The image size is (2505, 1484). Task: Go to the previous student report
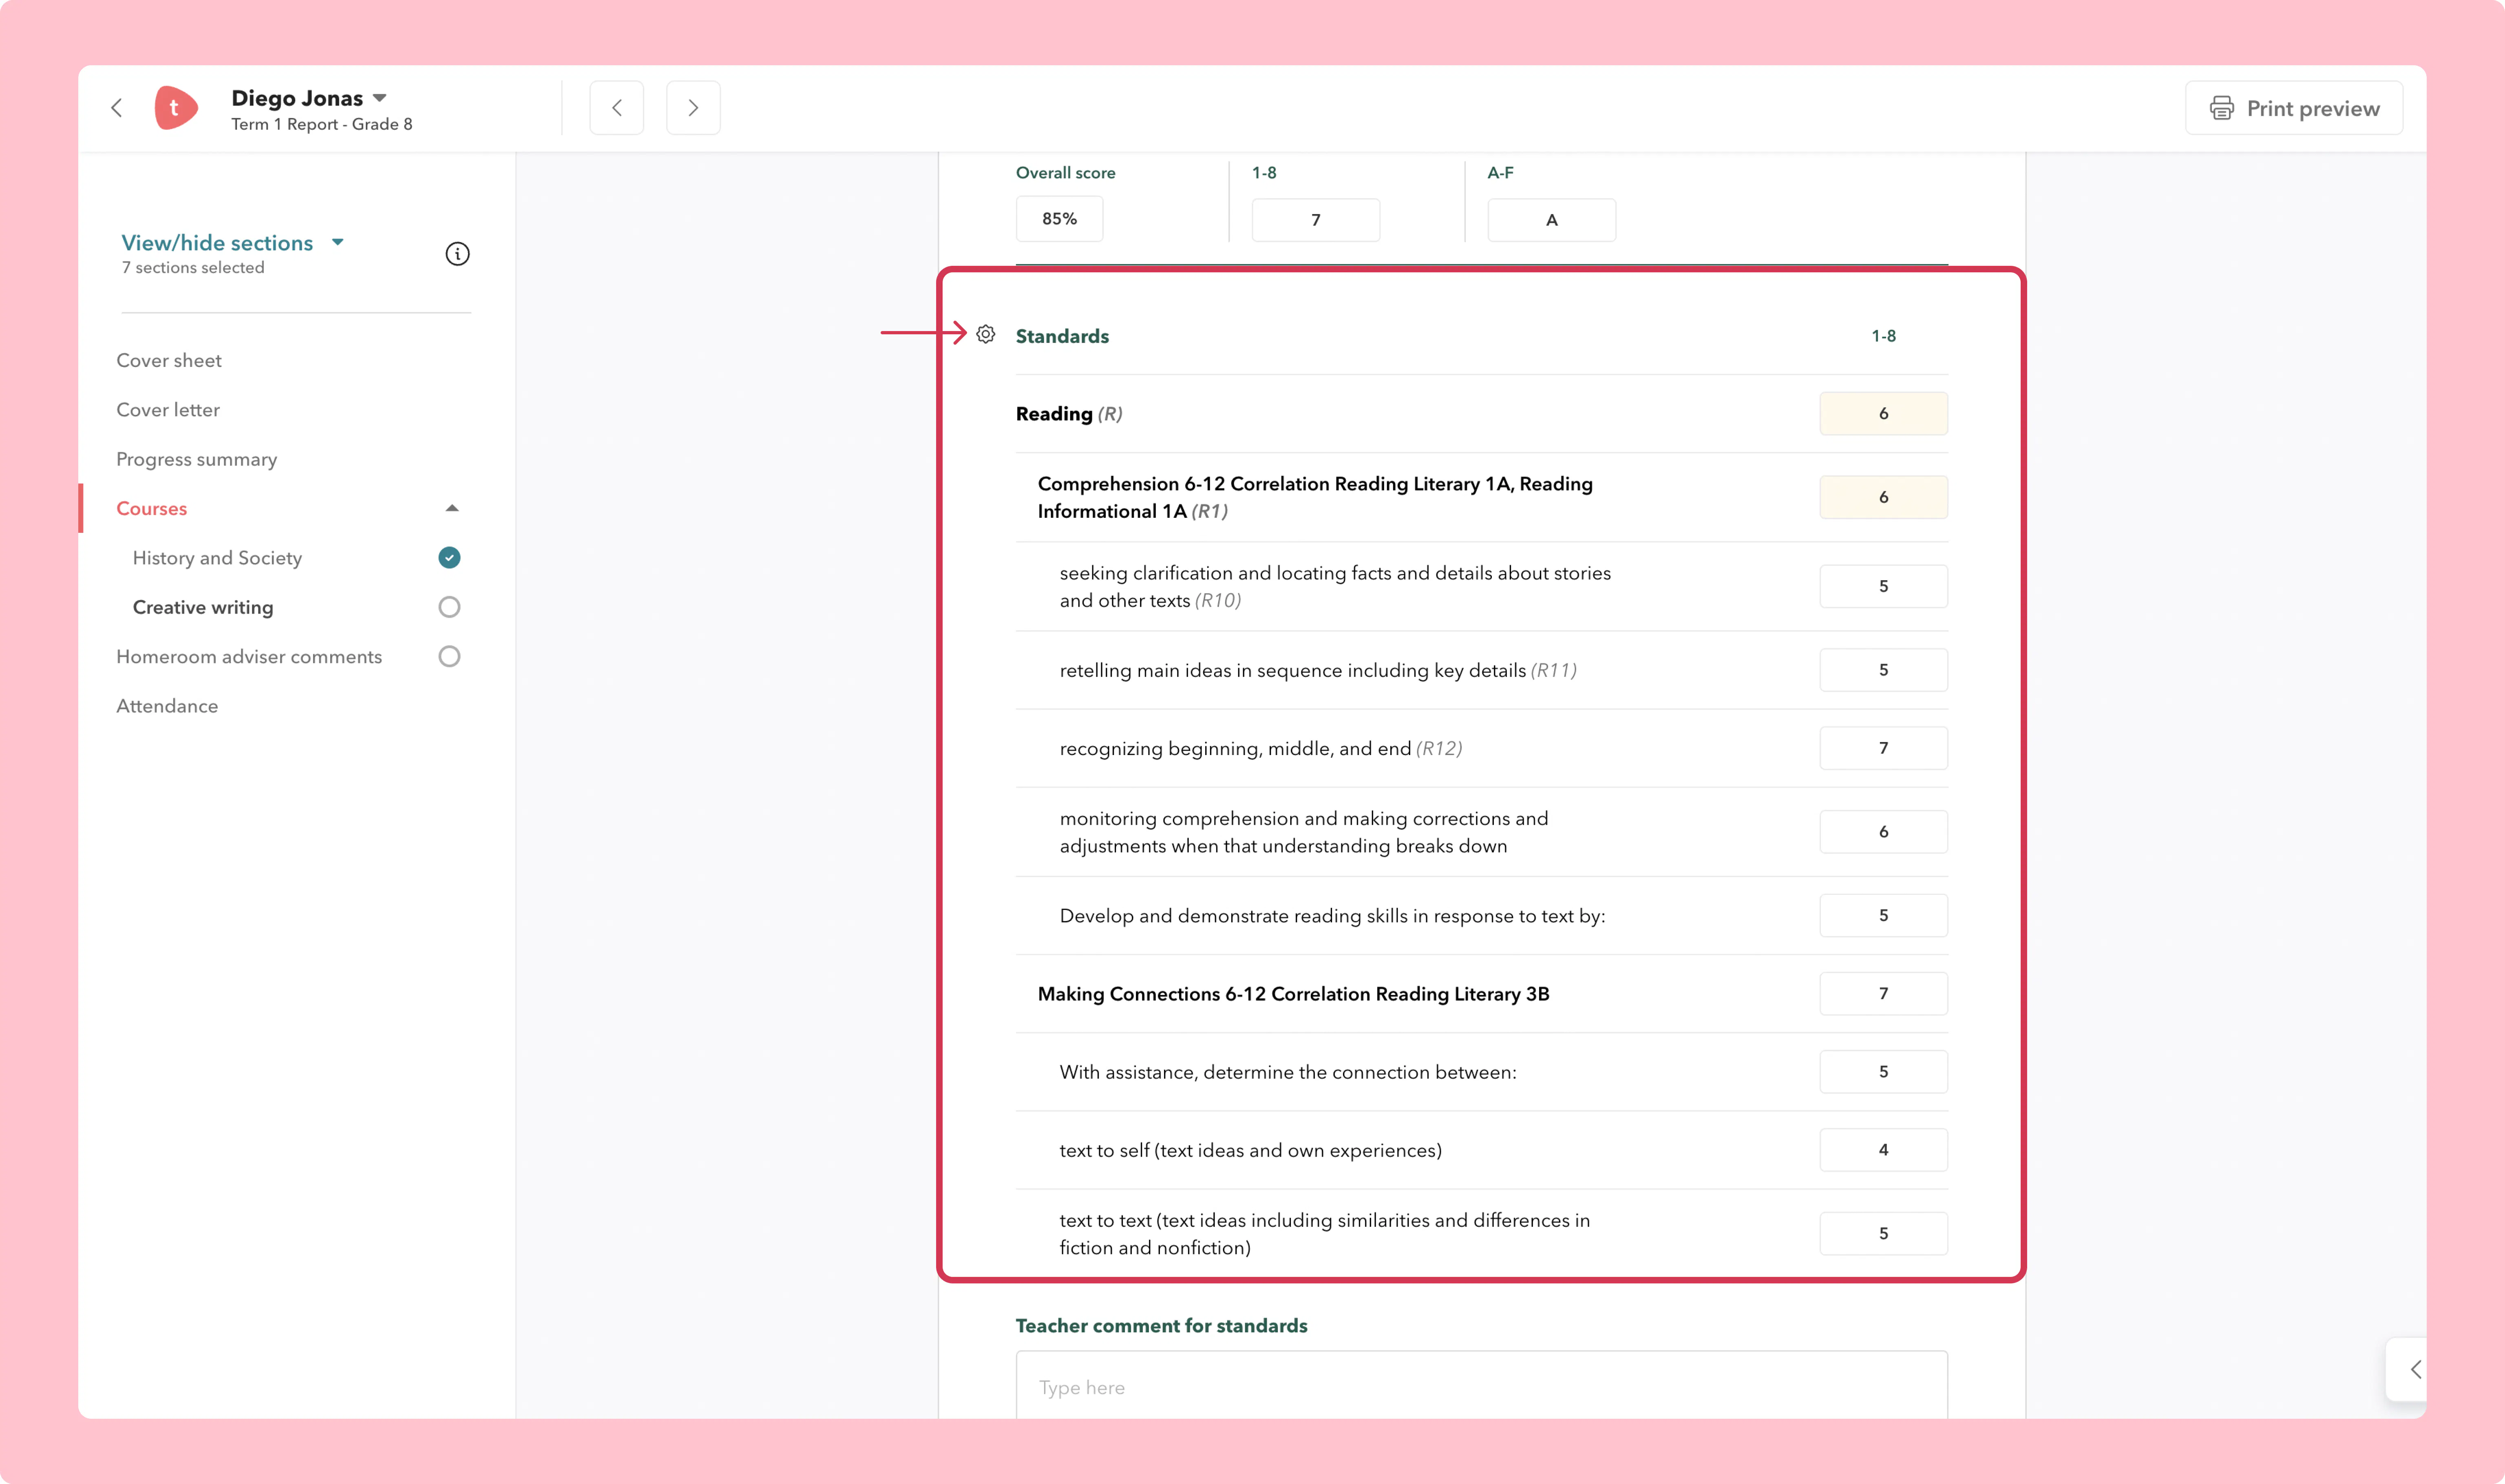coord(617,108)
